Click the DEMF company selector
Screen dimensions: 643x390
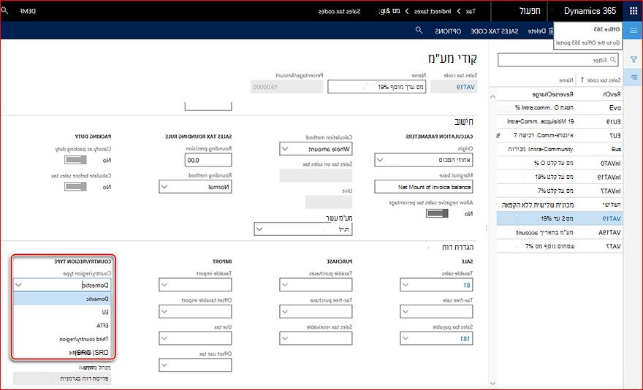[x=28, y=12]
